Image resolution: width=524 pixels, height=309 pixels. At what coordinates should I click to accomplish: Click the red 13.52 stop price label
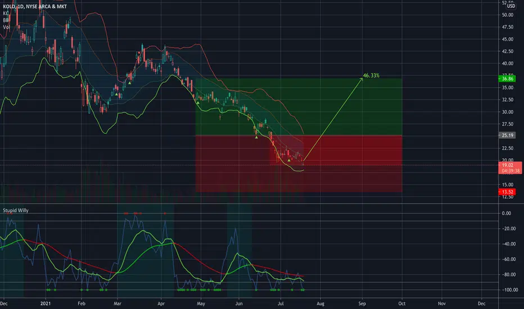[507, 192]
